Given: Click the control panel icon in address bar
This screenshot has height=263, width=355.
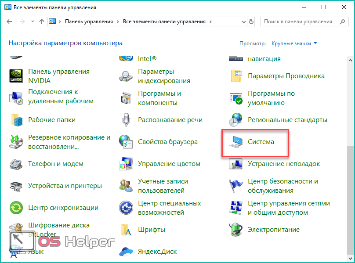Looking at the screenshot, I should pyautogui.click(x=52, y=22).
